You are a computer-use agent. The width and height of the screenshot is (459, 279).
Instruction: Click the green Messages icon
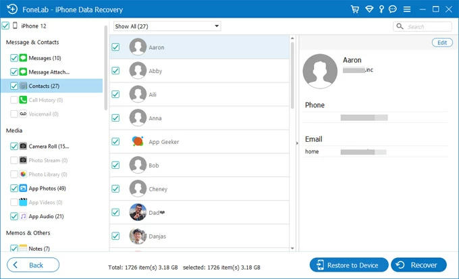tap(23, 58)
